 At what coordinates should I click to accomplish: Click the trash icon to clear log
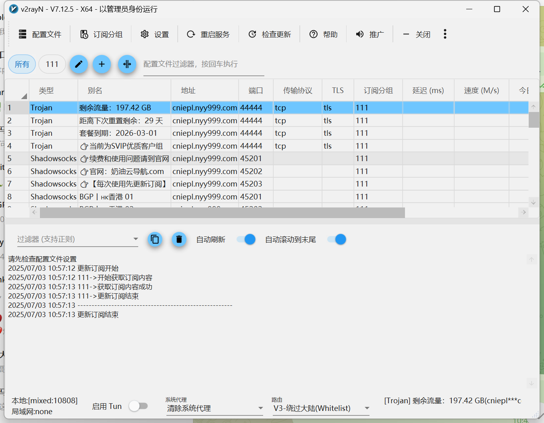(x=179, y=239)
